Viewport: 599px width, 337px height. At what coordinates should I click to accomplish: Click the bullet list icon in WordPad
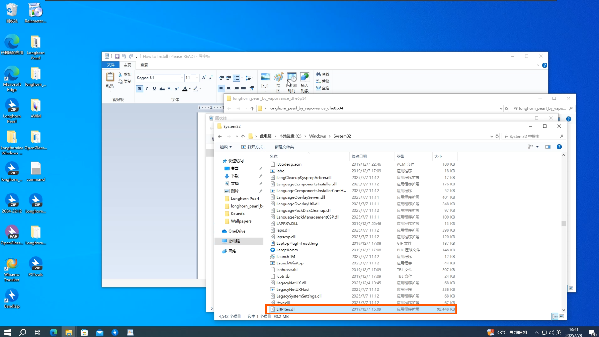[x=237, y=78]
